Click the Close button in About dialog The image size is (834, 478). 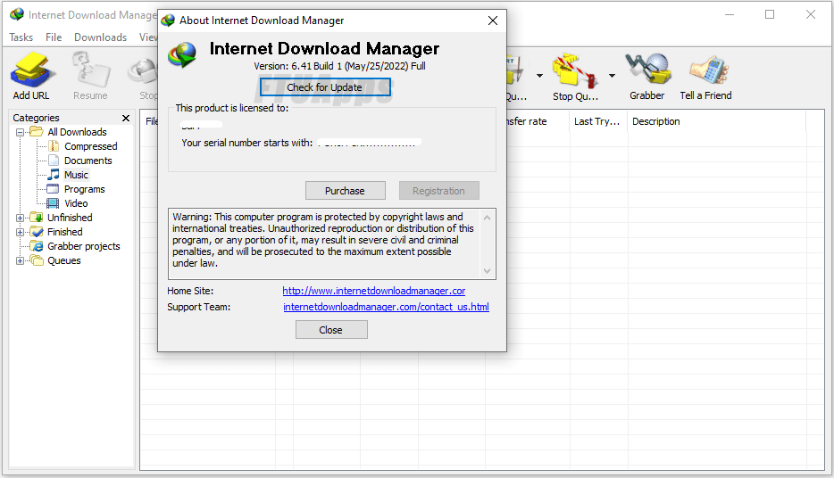pos(331,330)
